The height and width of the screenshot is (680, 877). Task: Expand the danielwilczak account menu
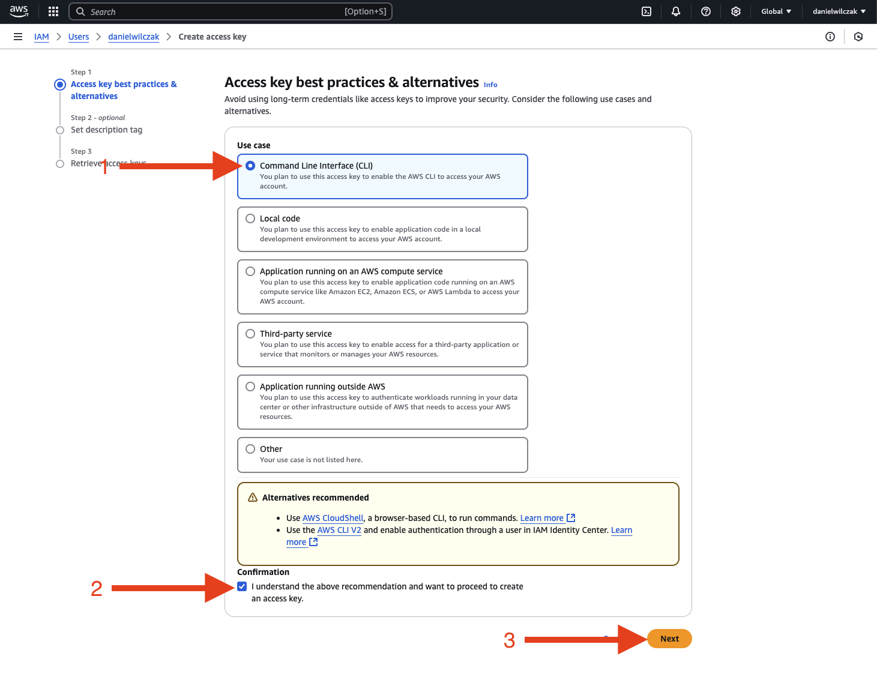coord(839,11)
